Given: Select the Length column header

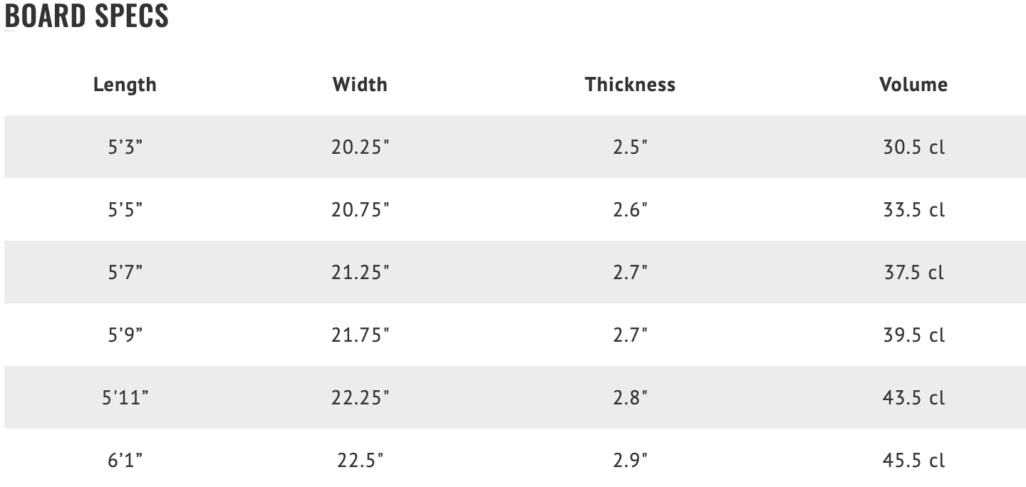Looking at the screenshot, I should tap(125, 84).
